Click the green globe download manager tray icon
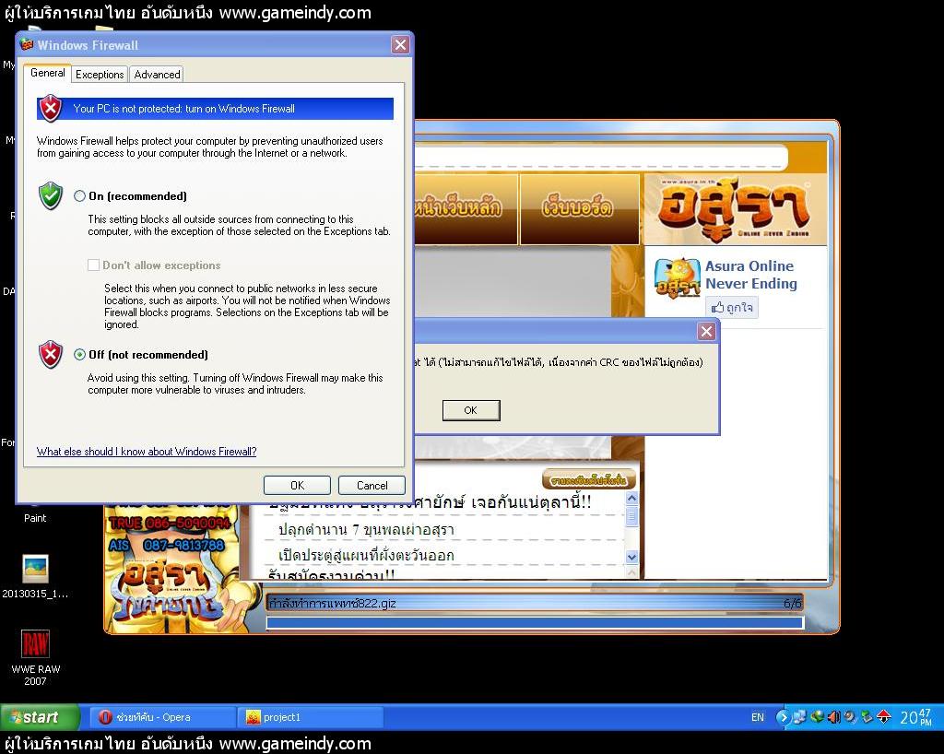944x754 pixels. (x=817, y=717)
